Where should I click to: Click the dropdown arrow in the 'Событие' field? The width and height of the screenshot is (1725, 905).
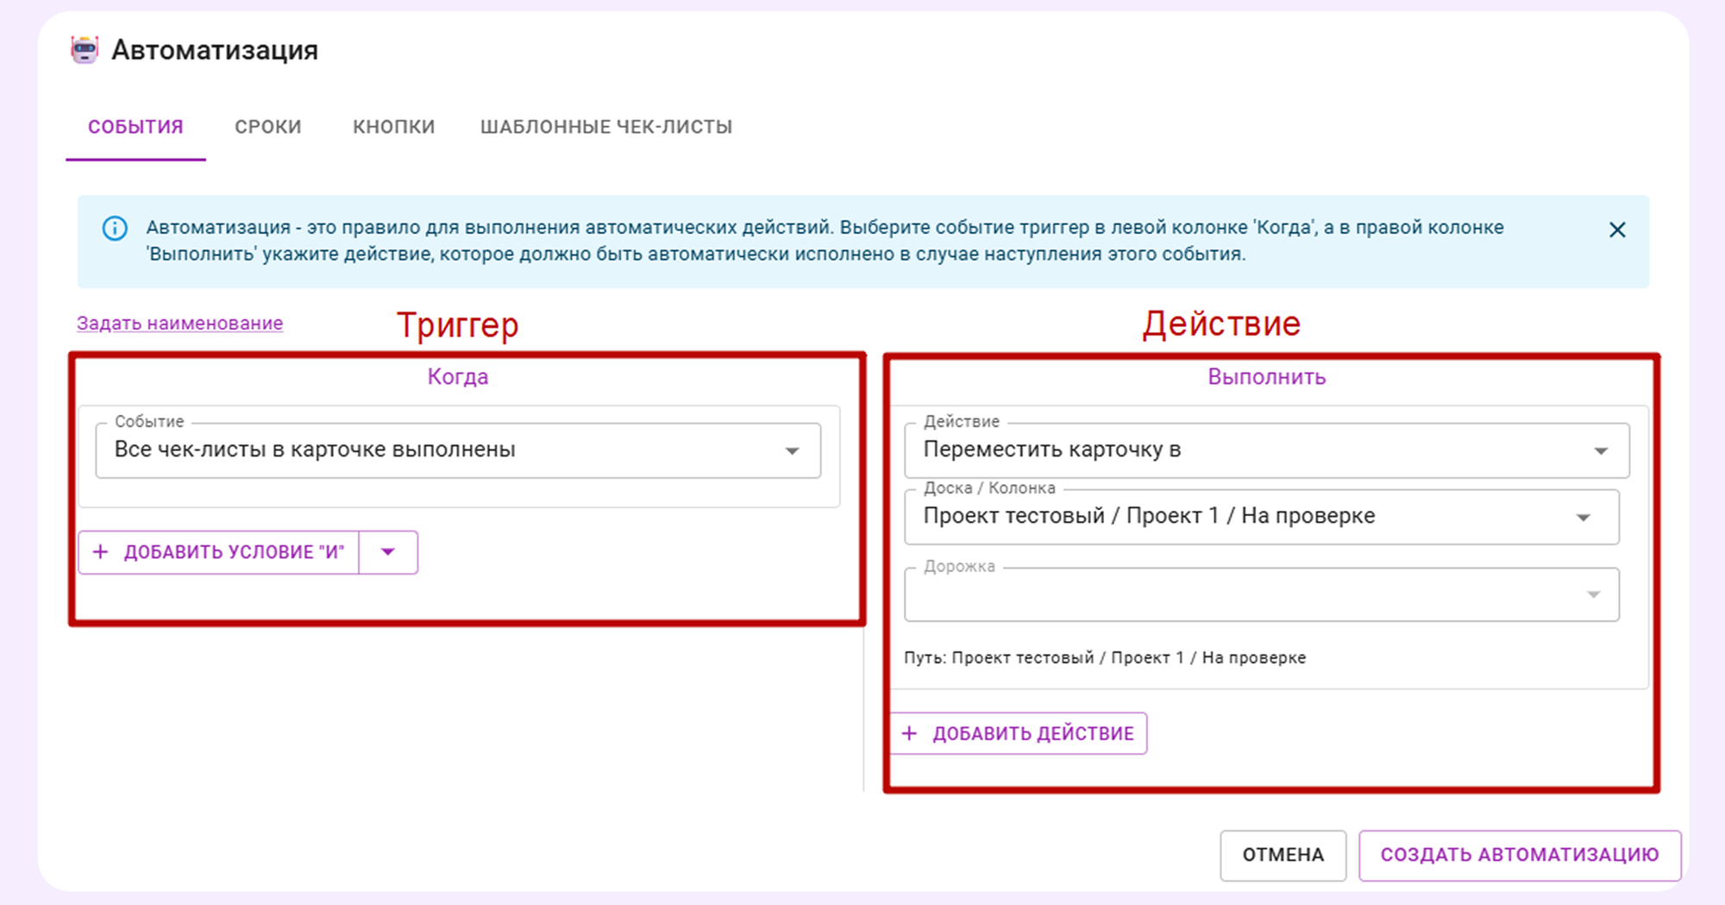click(792, 449)
